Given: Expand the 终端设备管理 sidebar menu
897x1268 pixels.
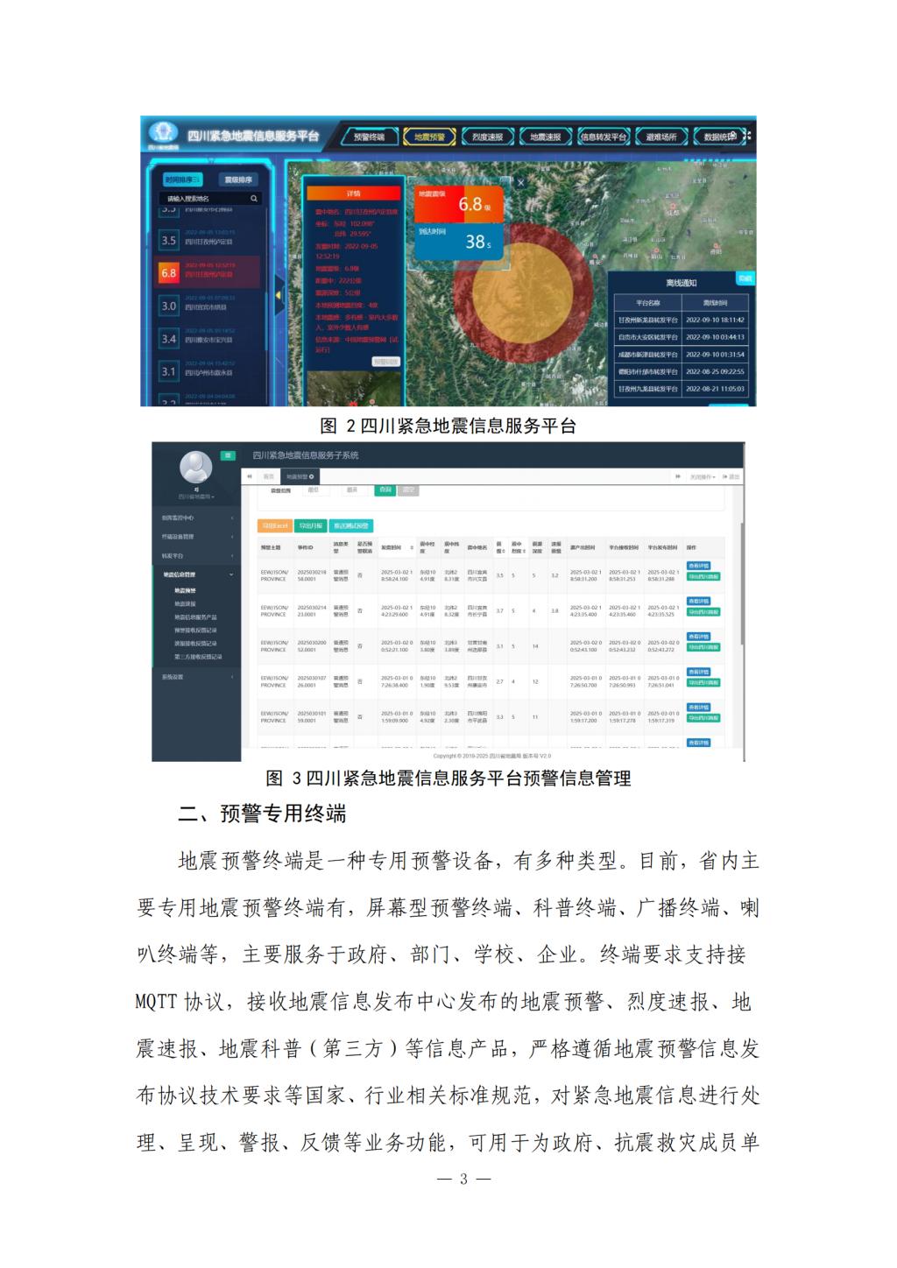Looking at the screenshot, I should 195,536.
